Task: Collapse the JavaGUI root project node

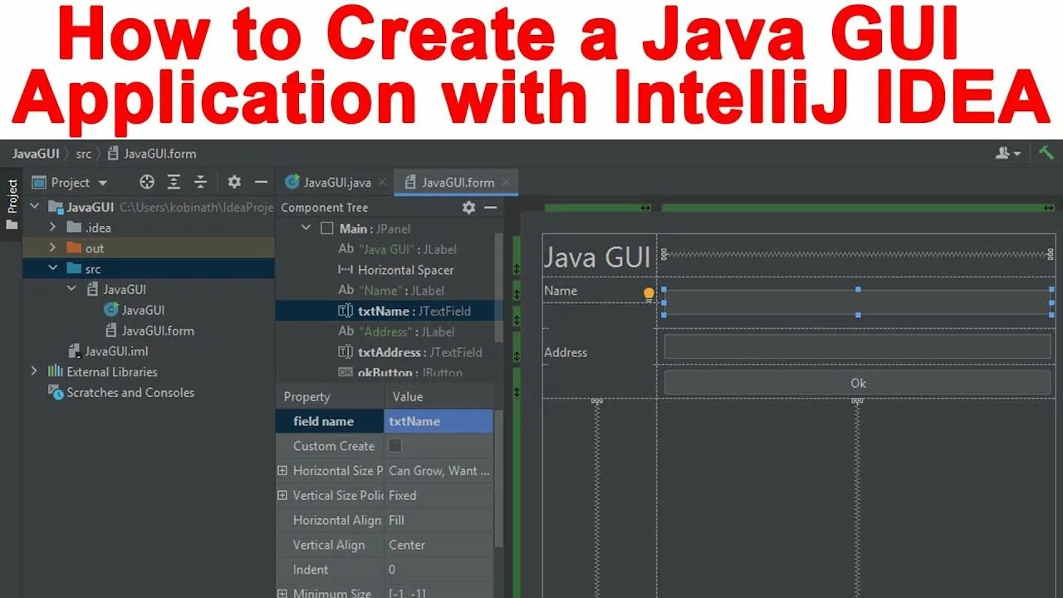Action: pyautogui.click(x=35, y=207)
